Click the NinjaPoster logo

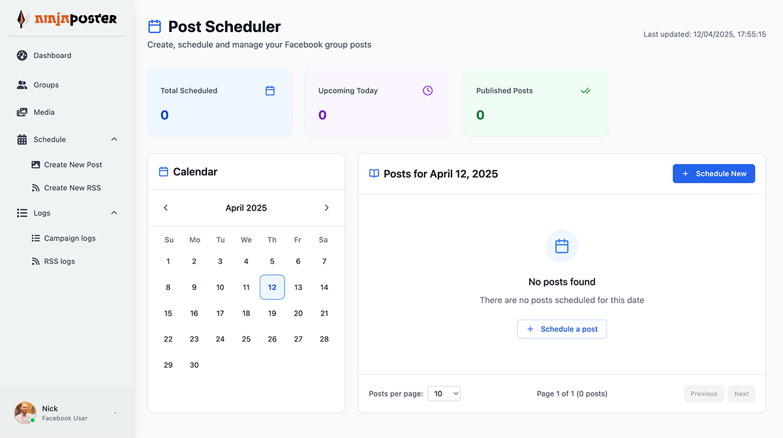coord(67,19)
